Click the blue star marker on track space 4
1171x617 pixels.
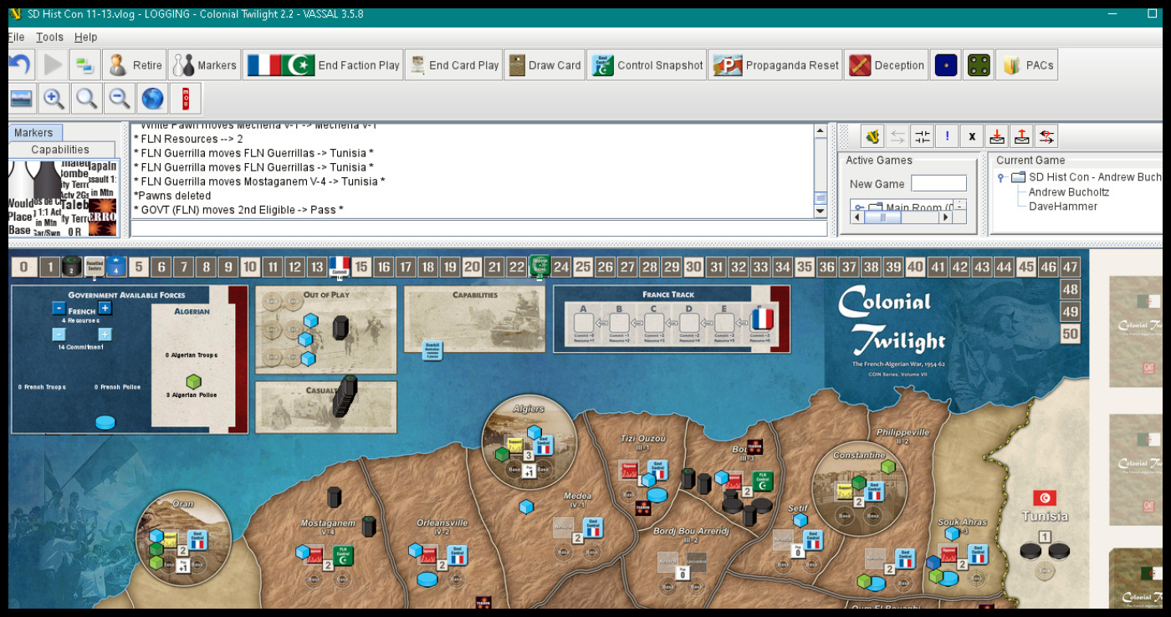pyautogui.click(x=116, y=267)
